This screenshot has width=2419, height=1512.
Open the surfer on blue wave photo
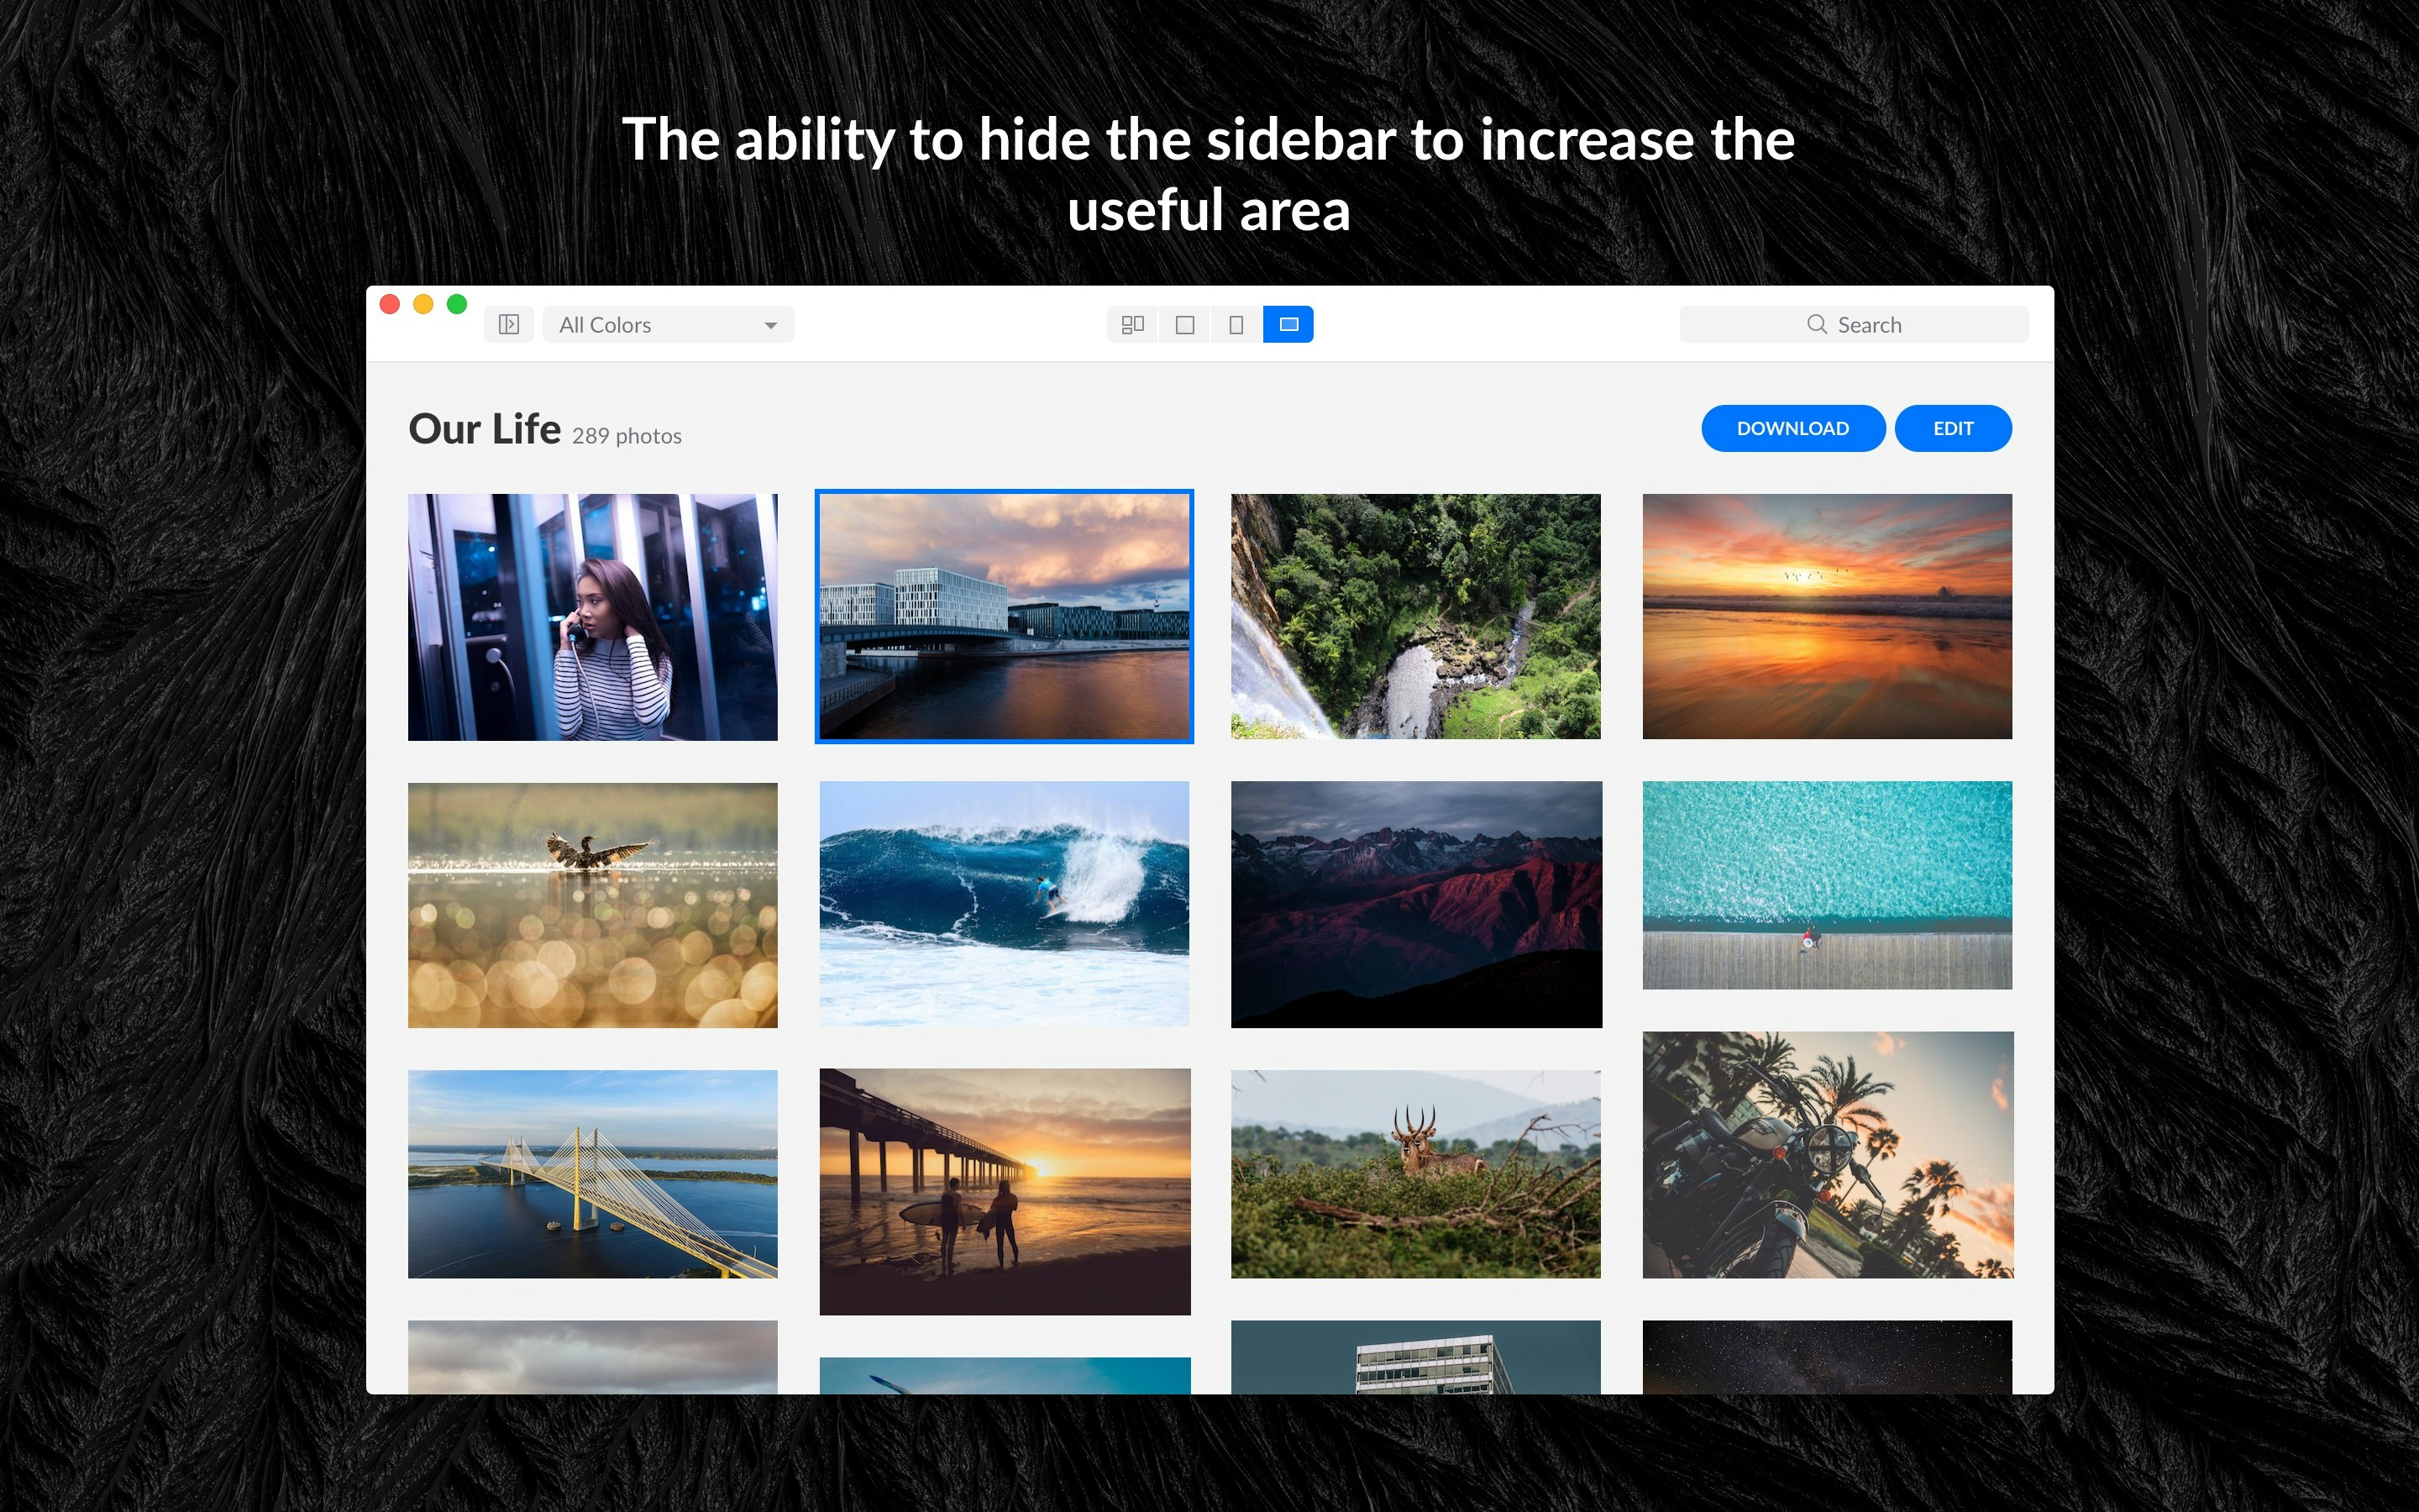coord(1005,903)
